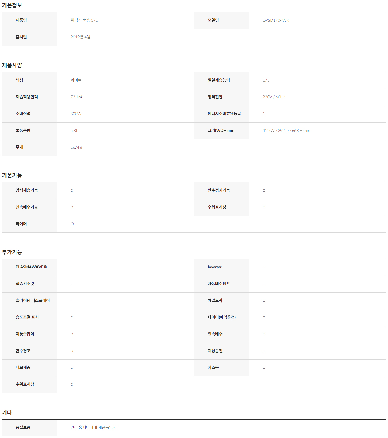Click the energy efficiency grade value 1
The height and width of the screenshot is (438, 388).
coord(264,114)
